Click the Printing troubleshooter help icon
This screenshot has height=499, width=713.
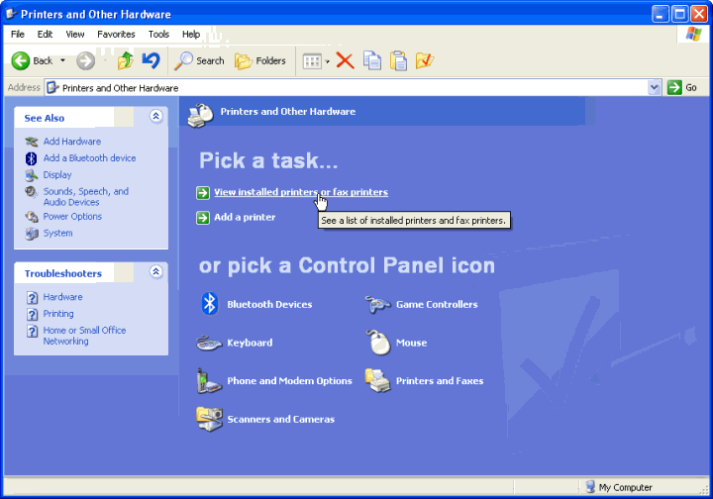tap(32, 314)
